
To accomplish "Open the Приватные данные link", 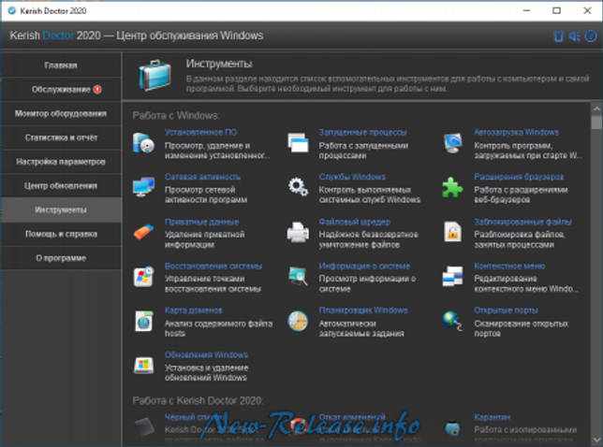I will [x=202, y=222].
